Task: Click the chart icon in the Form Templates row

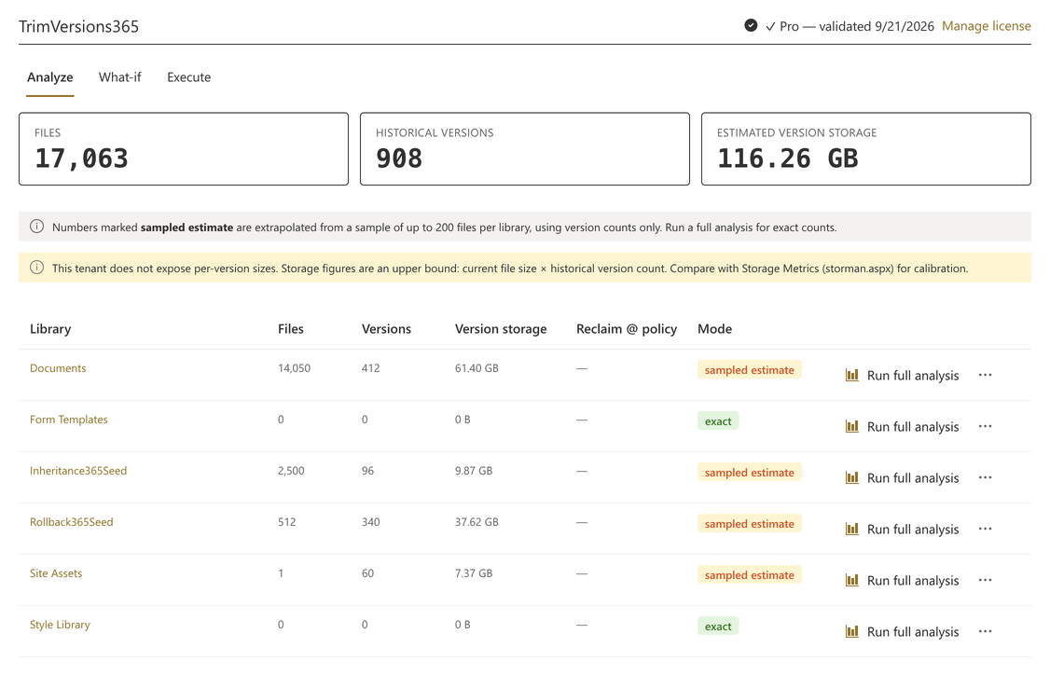Action: 851,427
